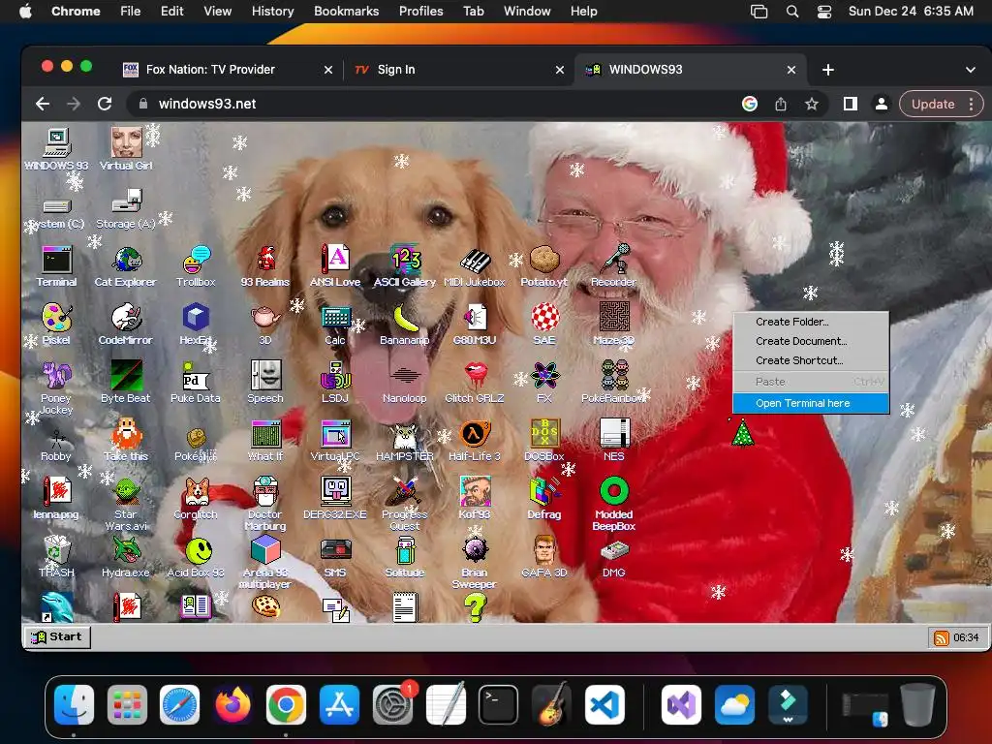
Task: Launch Hydra.exe icon
Action: pos(125,557)
